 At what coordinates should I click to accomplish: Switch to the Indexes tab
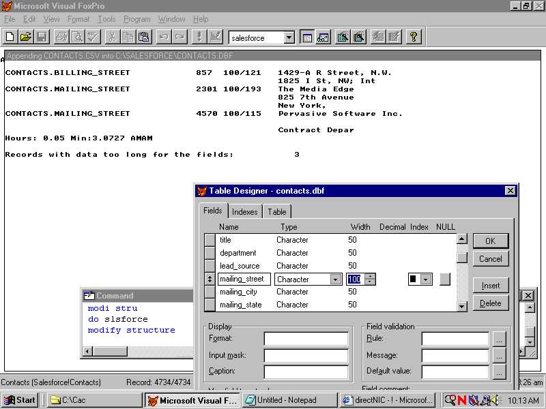(x=245, y=211)
